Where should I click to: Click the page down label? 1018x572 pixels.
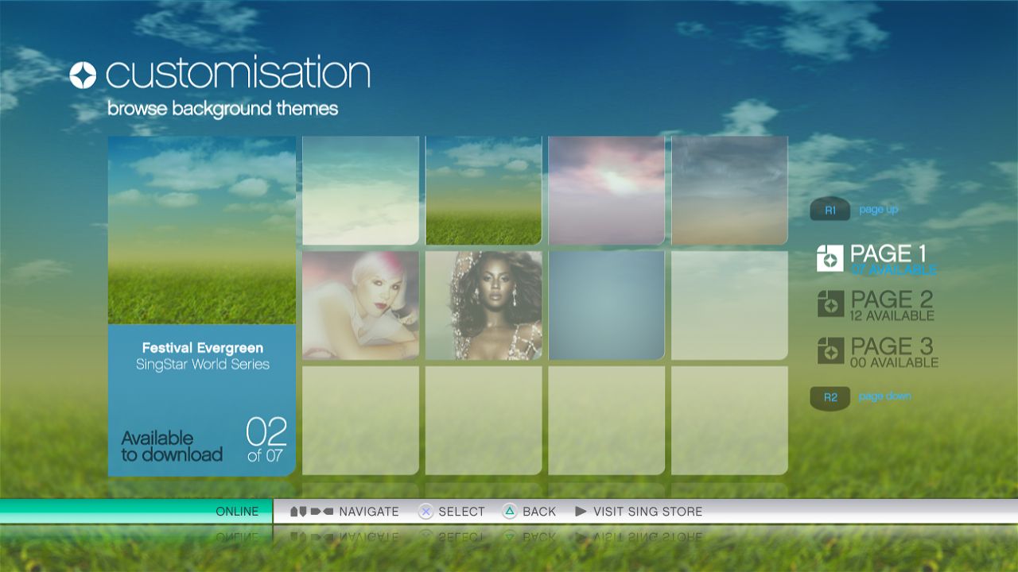point(884,396)
